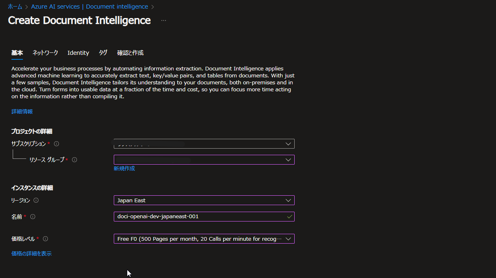Open the ellipsis menu beside the page title

pyautogui.click(x=164, y=20)
